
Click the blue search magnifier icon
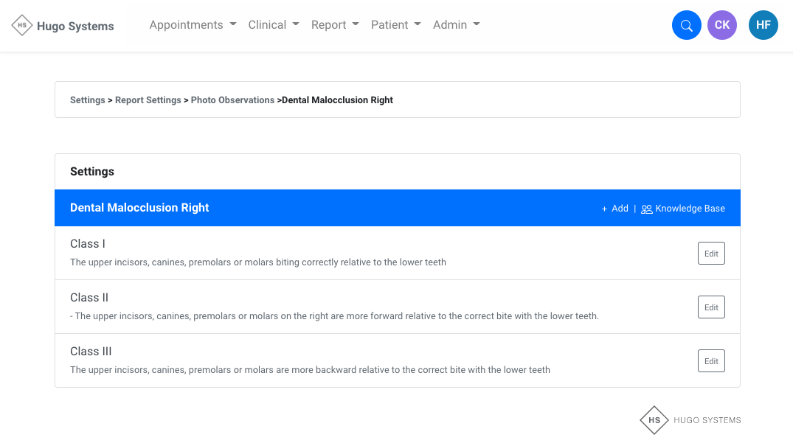[x=686, y=25]
